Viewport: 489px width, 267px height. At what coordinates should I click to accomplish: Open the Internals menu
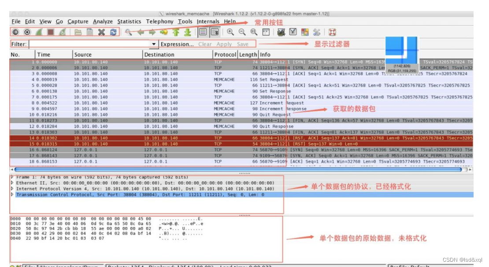tap(207, 22)
